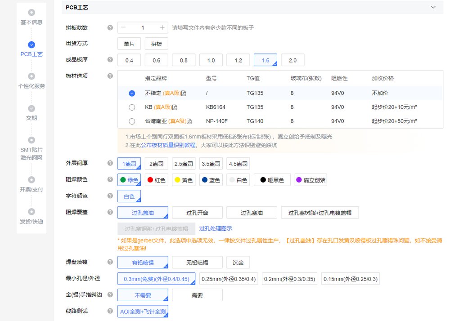Screen dimensions: 450x321
Task: Select 需要 for gold finger bevel
Action: (x=197, y=295)
